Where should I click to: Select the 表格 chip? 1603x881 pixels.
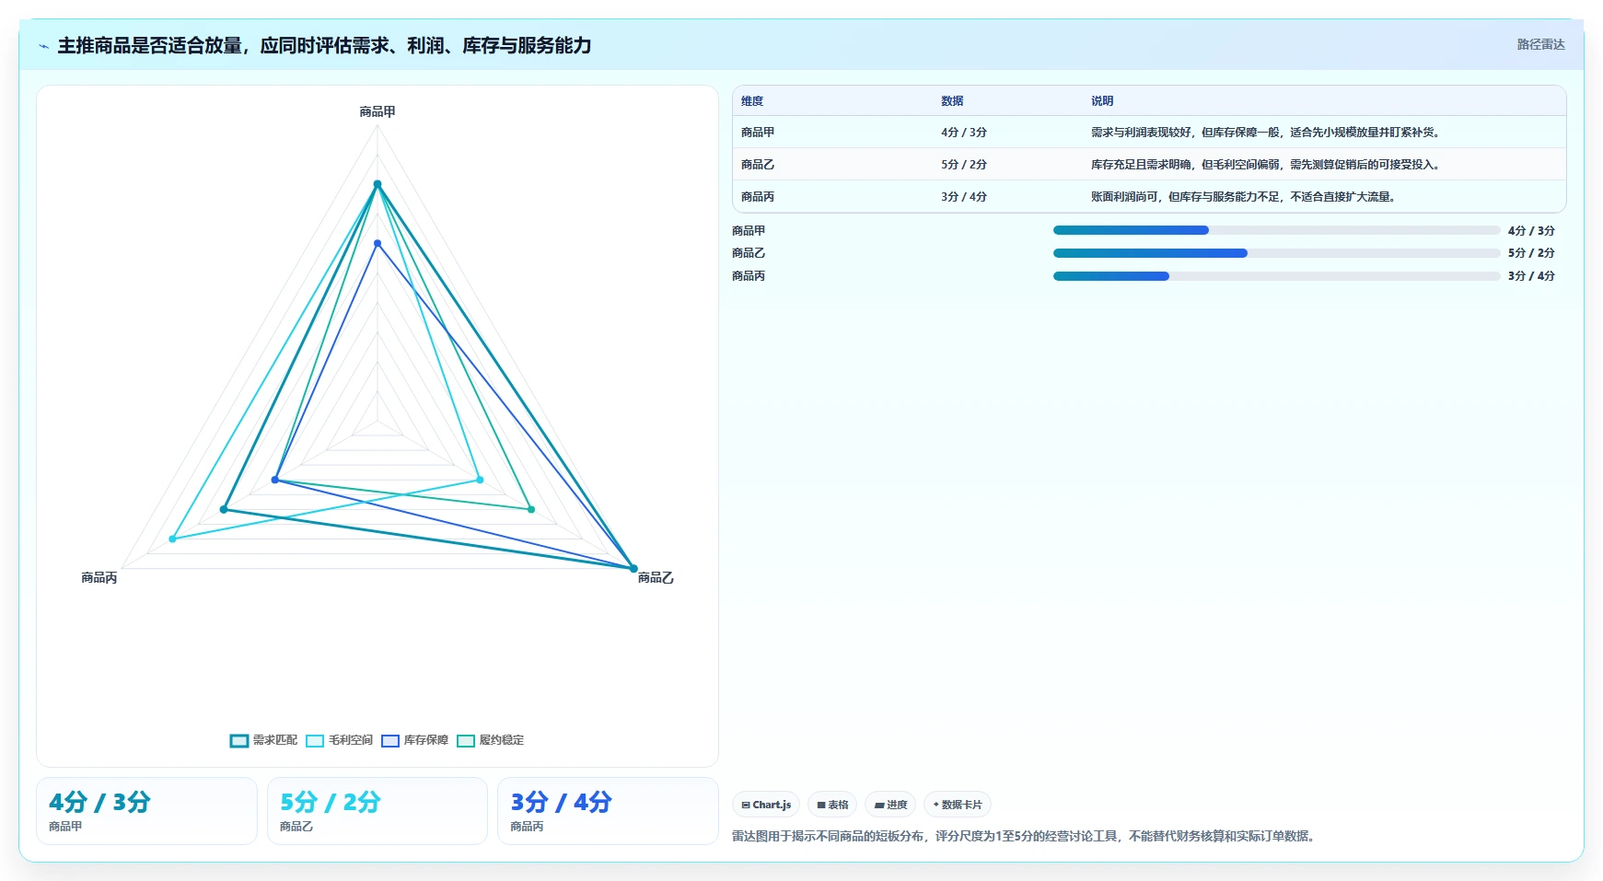point(832,805)
